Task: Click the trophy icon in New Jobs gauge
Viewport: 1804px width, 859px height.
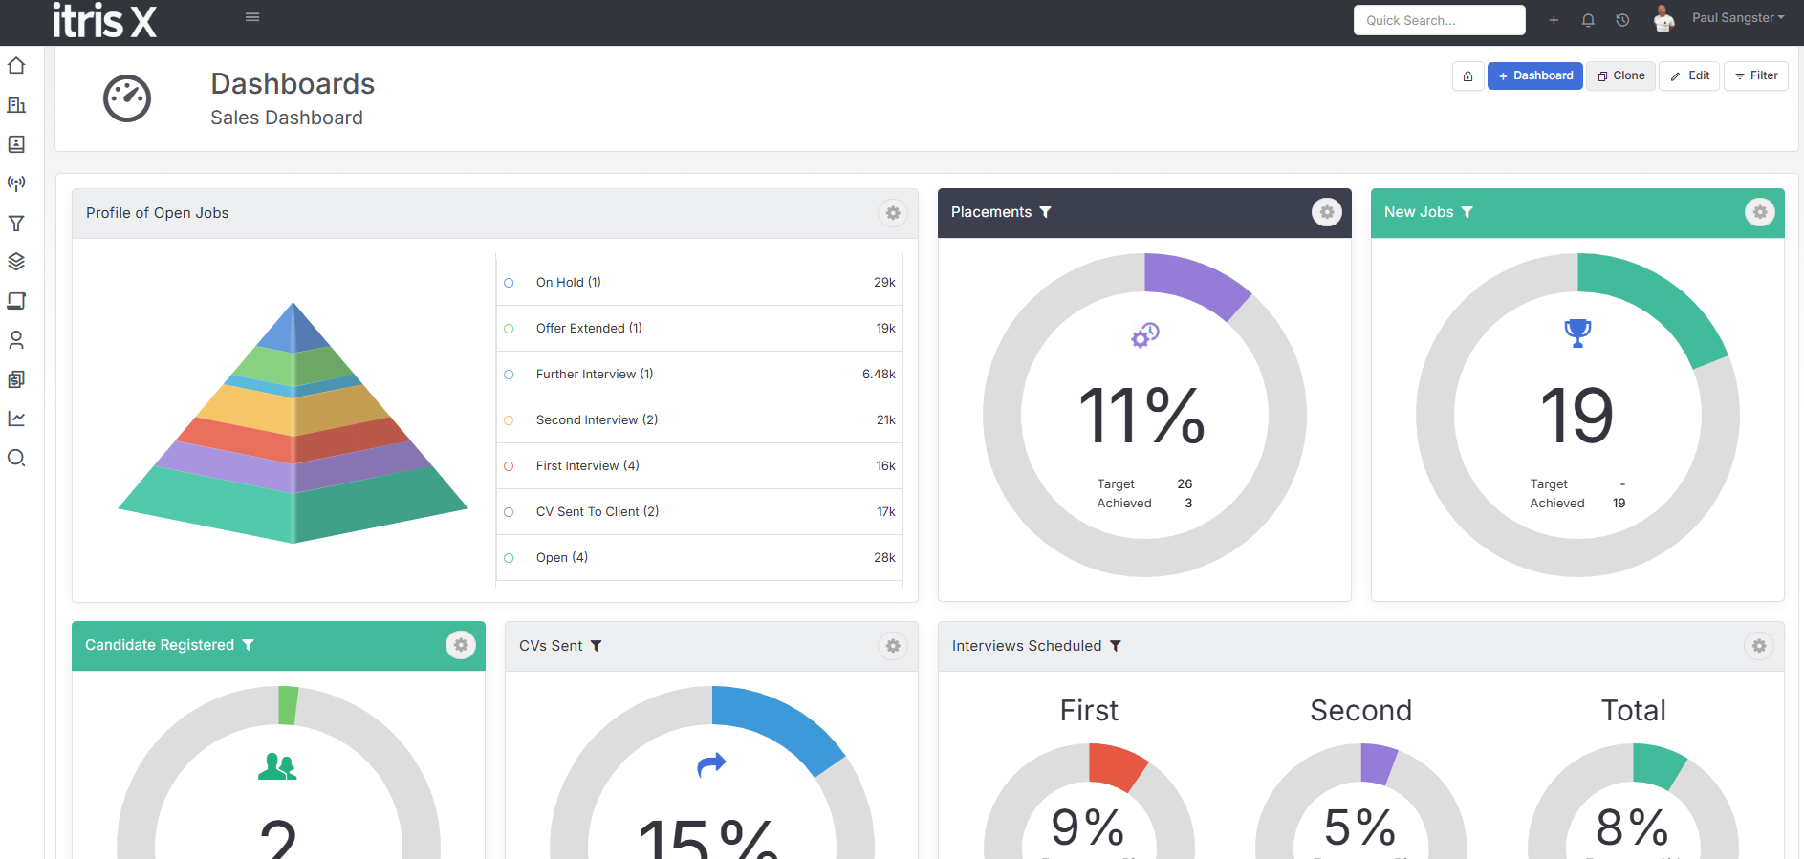Action: point(1577,333)
